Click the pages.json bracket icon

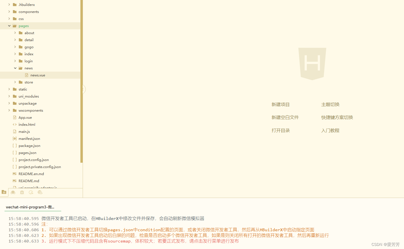[x=15, y=153]
